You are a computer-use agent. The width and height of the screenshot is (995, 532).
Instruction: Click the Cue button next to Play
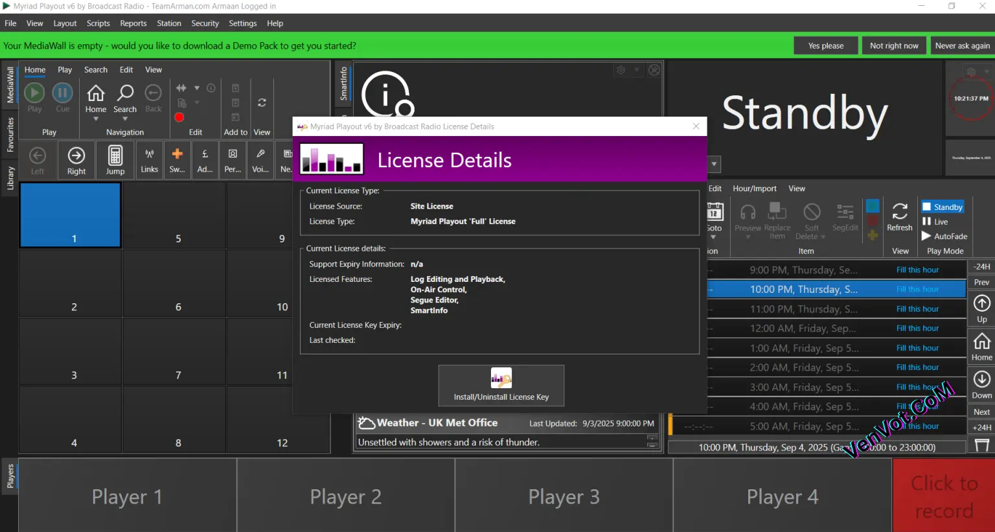(62, 97)
